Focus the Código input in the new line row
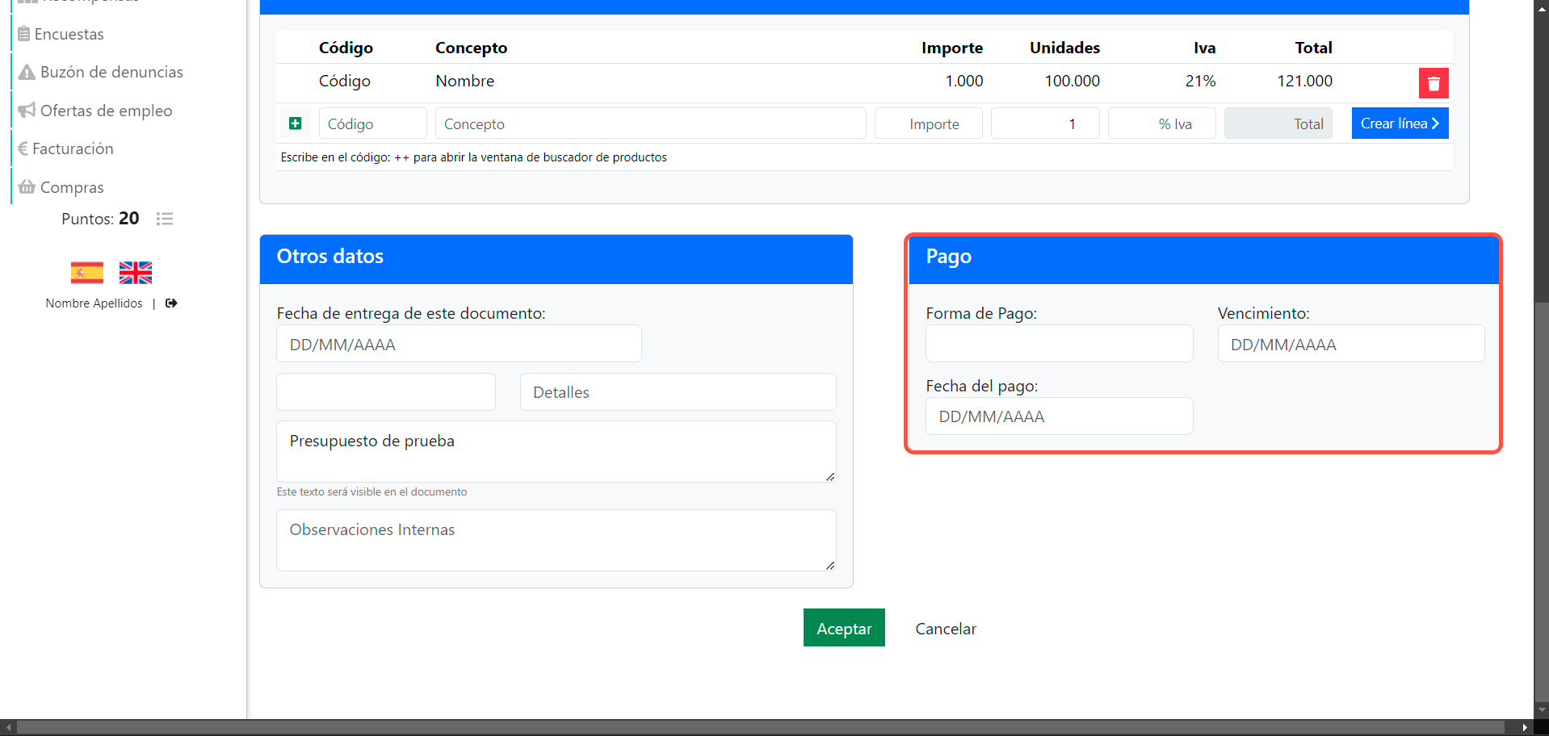Viewport: 1549px width, 736px height. click(373, 123)
